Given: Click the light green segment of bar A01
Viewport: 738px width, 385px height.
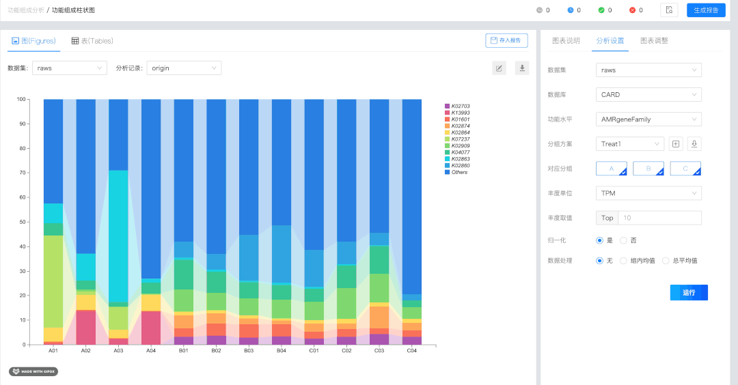Looking at the screenshot, I should click(53, 281).
